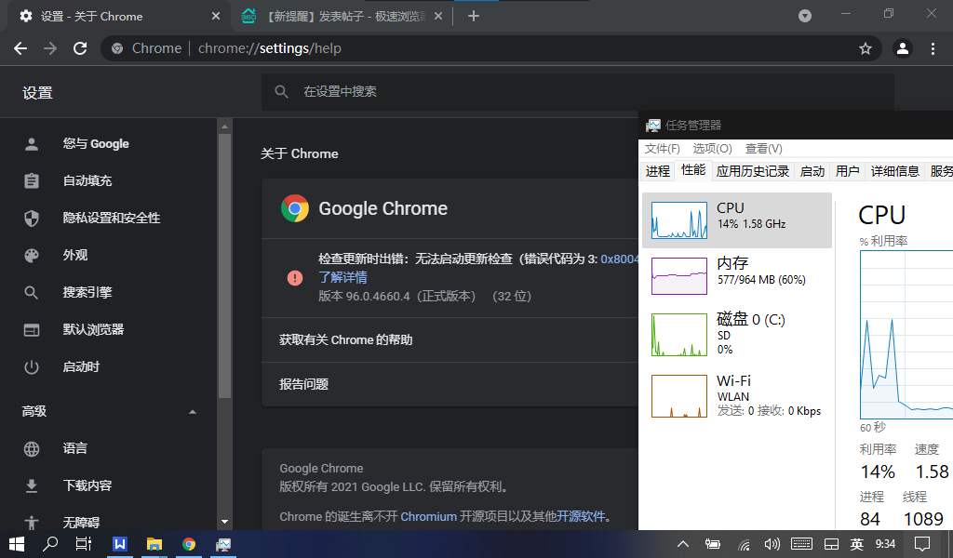The width and height of the screenshot is (953, 558).
Task: Bookmark this page with the star icon
Action: pos(866,48)
